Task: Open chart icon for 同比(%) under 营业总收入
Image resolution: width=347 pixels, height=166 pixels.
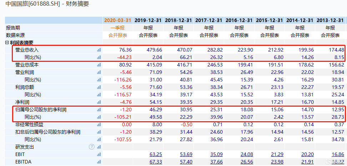Action: coord(99,58)
